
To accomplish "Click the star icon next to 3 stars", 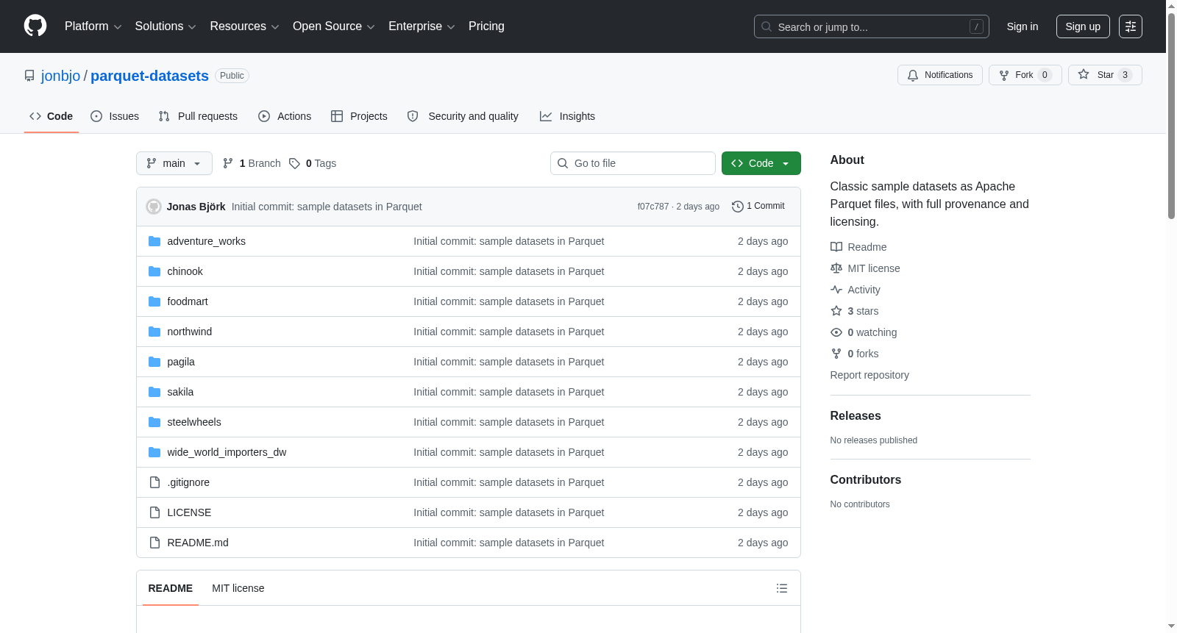I will coord(836,311).
